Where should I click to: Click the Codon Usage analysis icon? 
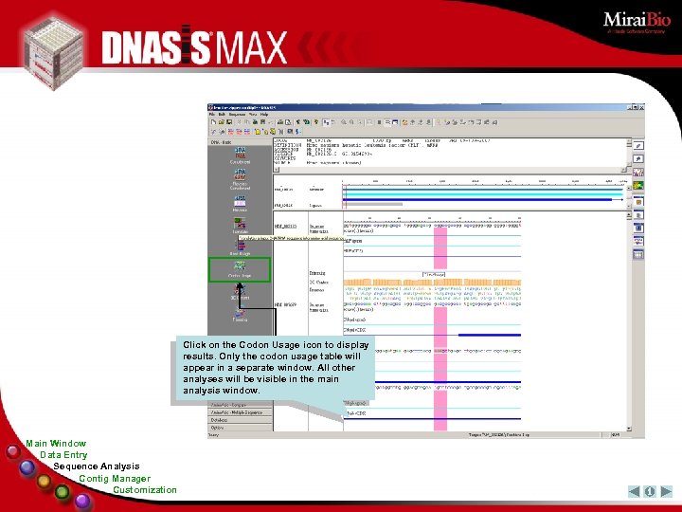pos(240,269)
